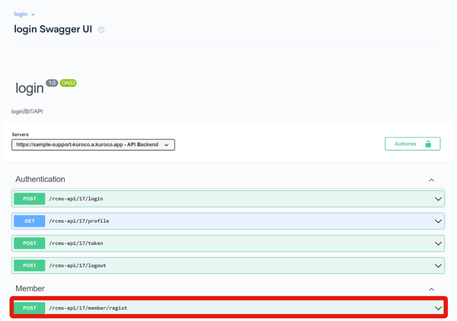Expand POST /rcms-api/17/member/regist endpoint chevron
457x321 pixels.
coord(438,308)
